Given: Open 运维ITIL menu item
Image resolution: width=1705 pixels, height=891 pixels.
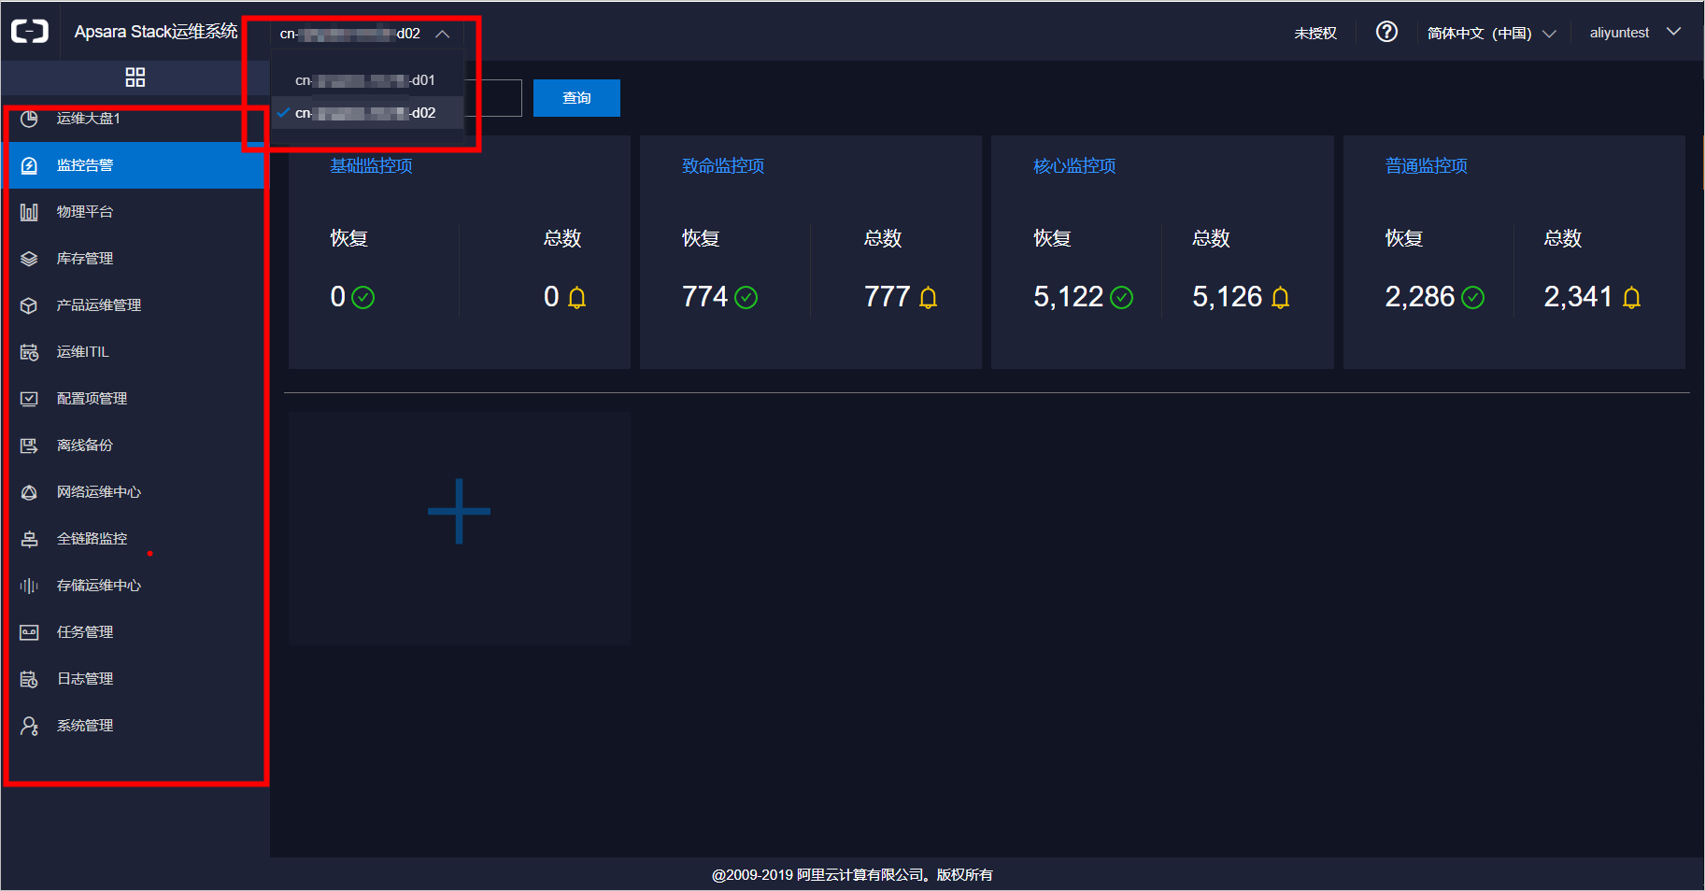Looking at the screenshot, I should pos(135,352).
